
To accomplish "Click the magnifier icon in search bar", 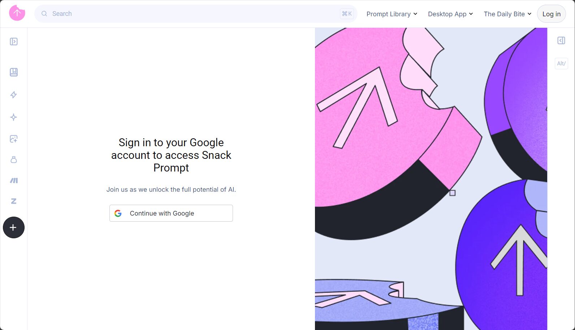I will 44,14.
